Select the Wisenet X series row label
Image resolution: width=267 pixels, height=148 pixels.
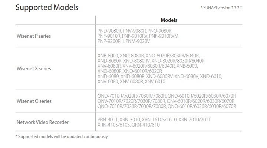point(34,68)
